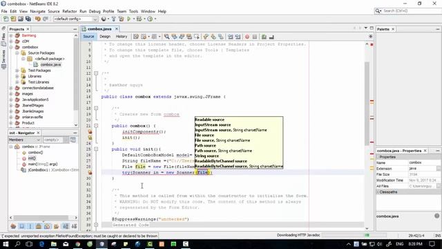This screenshot has height=249, width=442.
Task: Click the Classpaths section header in Properties
Action: [x=408, y=192]
